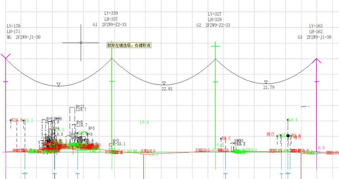This screenshot has width=339, height=179.
Task: Click the 'LV=170' text
Action: pyautogui.click(x=14, y=26)
